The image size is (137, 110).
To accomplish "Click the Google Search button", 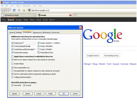I will coord(93,55).
